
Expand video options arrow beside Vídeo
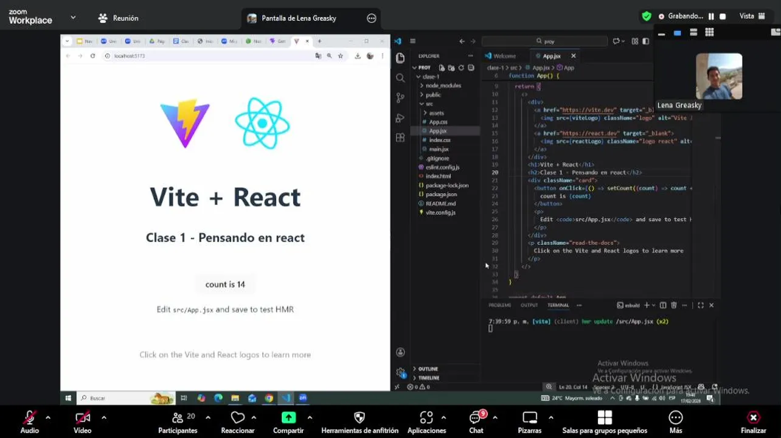pyautogui.click(x=103, y=417)
